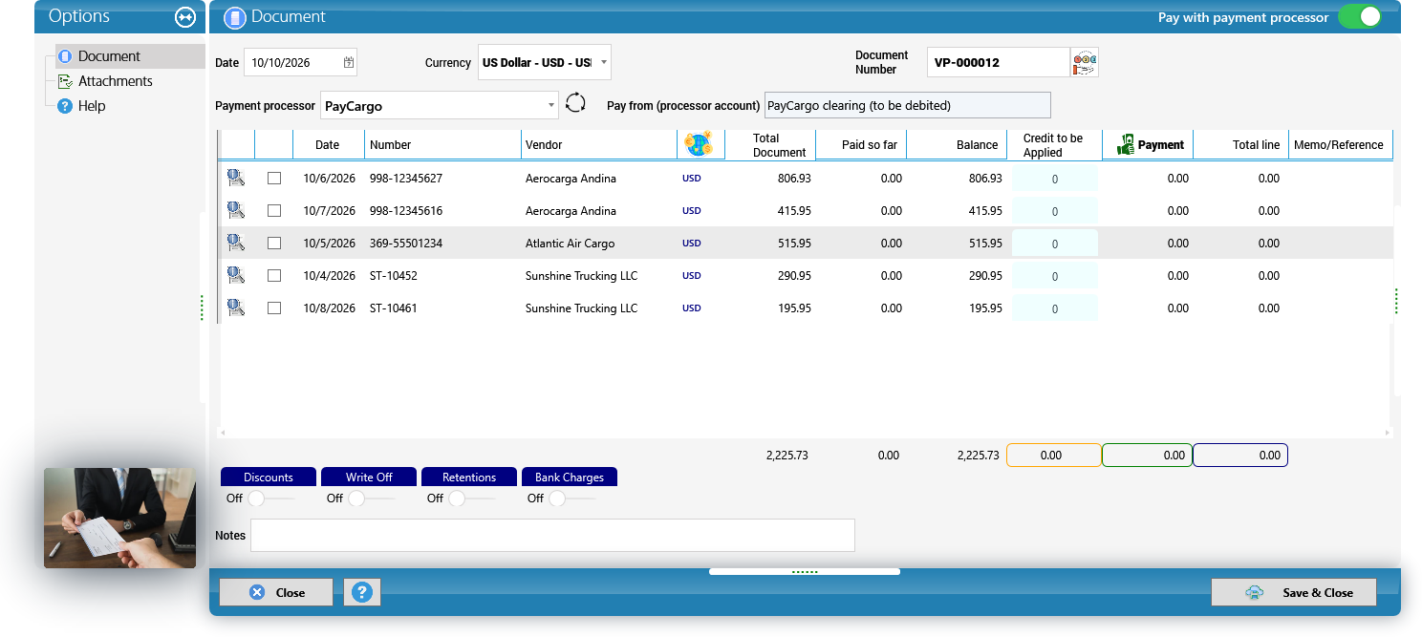Image resolution: width=1422 pixels, height=637 pixels.
Task: Refresh the payment processor list
Action: [575, 103]
